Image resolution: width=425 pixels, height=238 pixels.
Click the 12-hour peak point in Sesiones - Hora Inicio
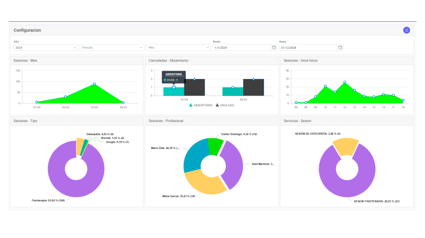pos(345,82)
